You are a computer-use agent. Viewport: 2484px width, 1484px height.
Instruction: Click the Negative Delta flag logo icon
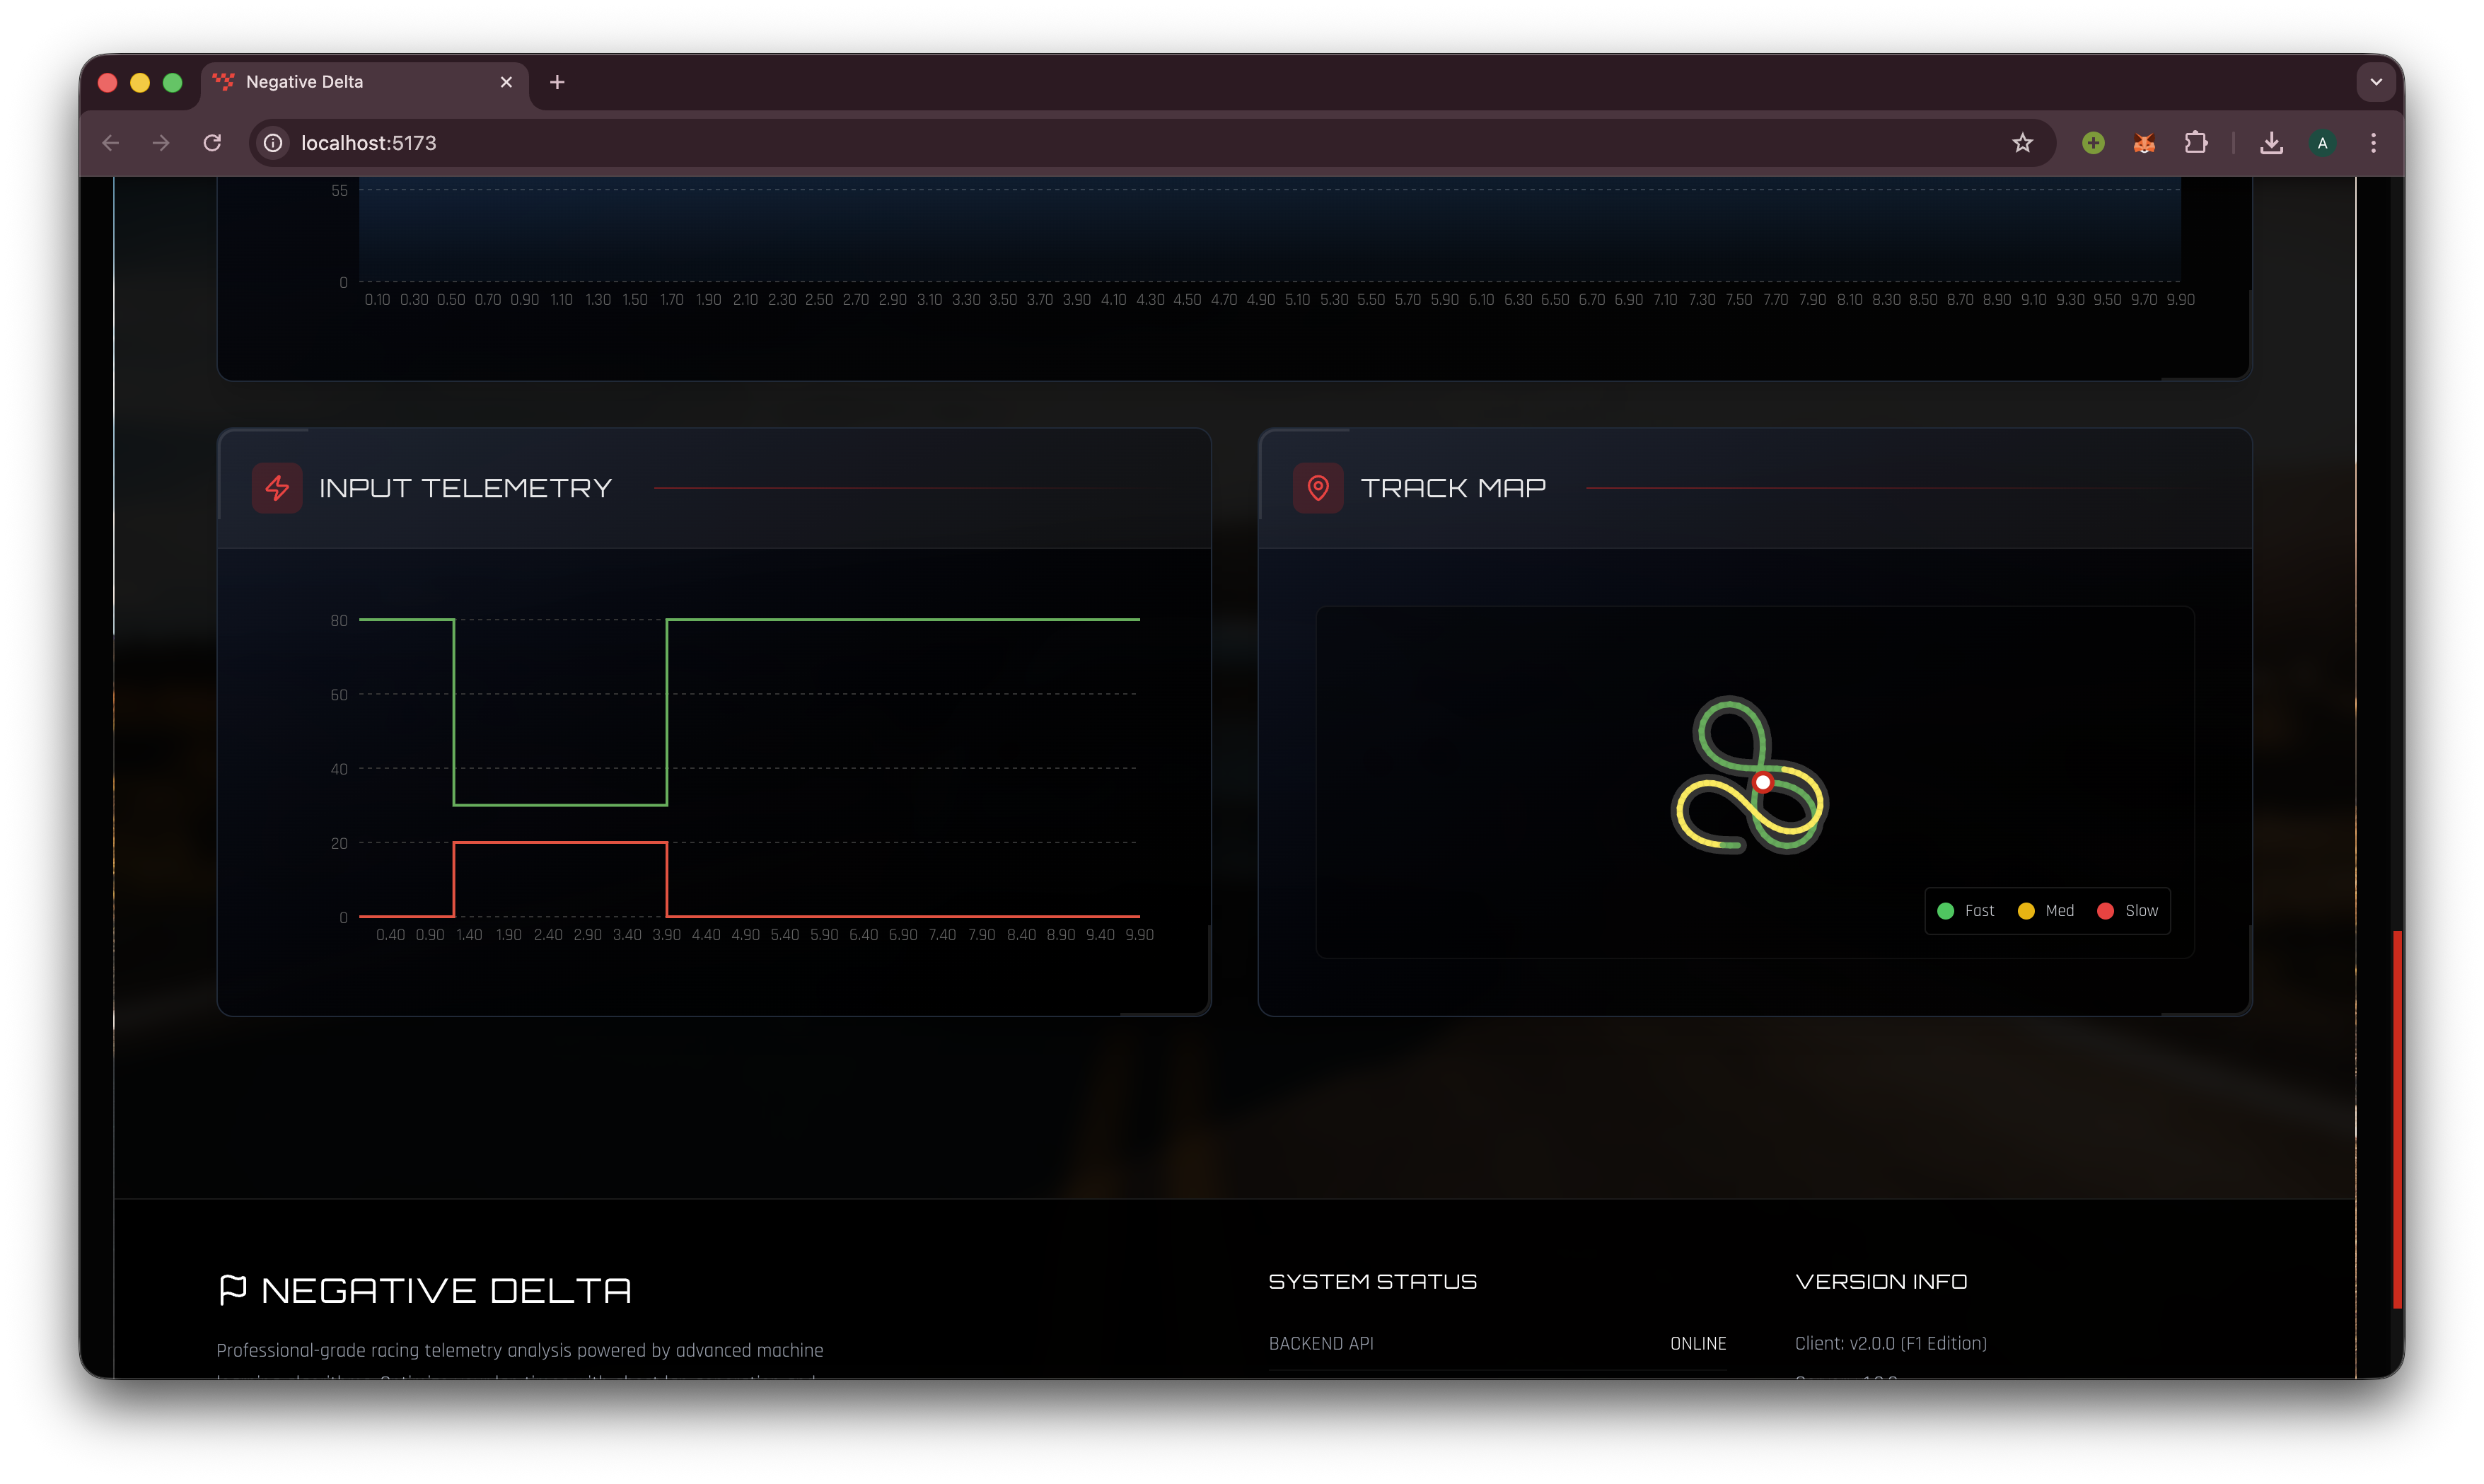[232, 1289]
